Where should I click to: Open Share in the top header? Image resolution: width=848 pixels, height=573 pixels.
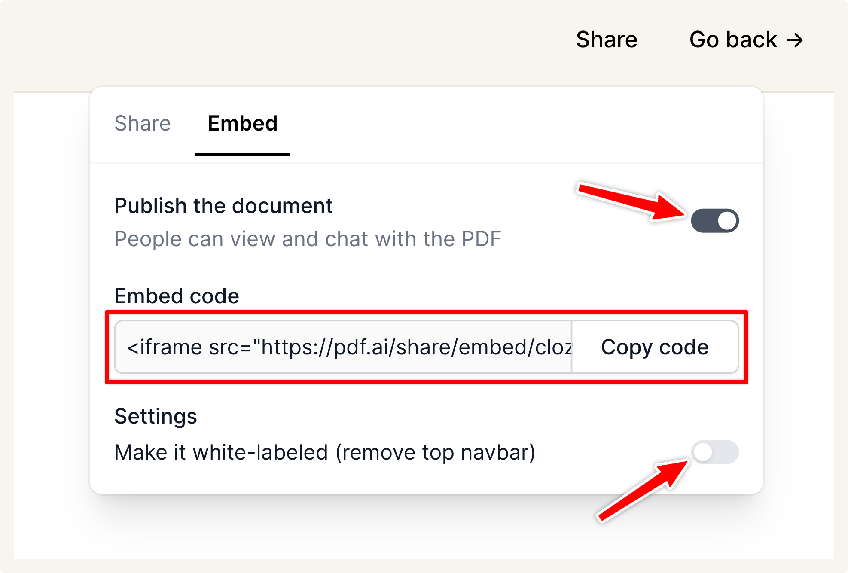pyautogui.click(x=607, y=40)
